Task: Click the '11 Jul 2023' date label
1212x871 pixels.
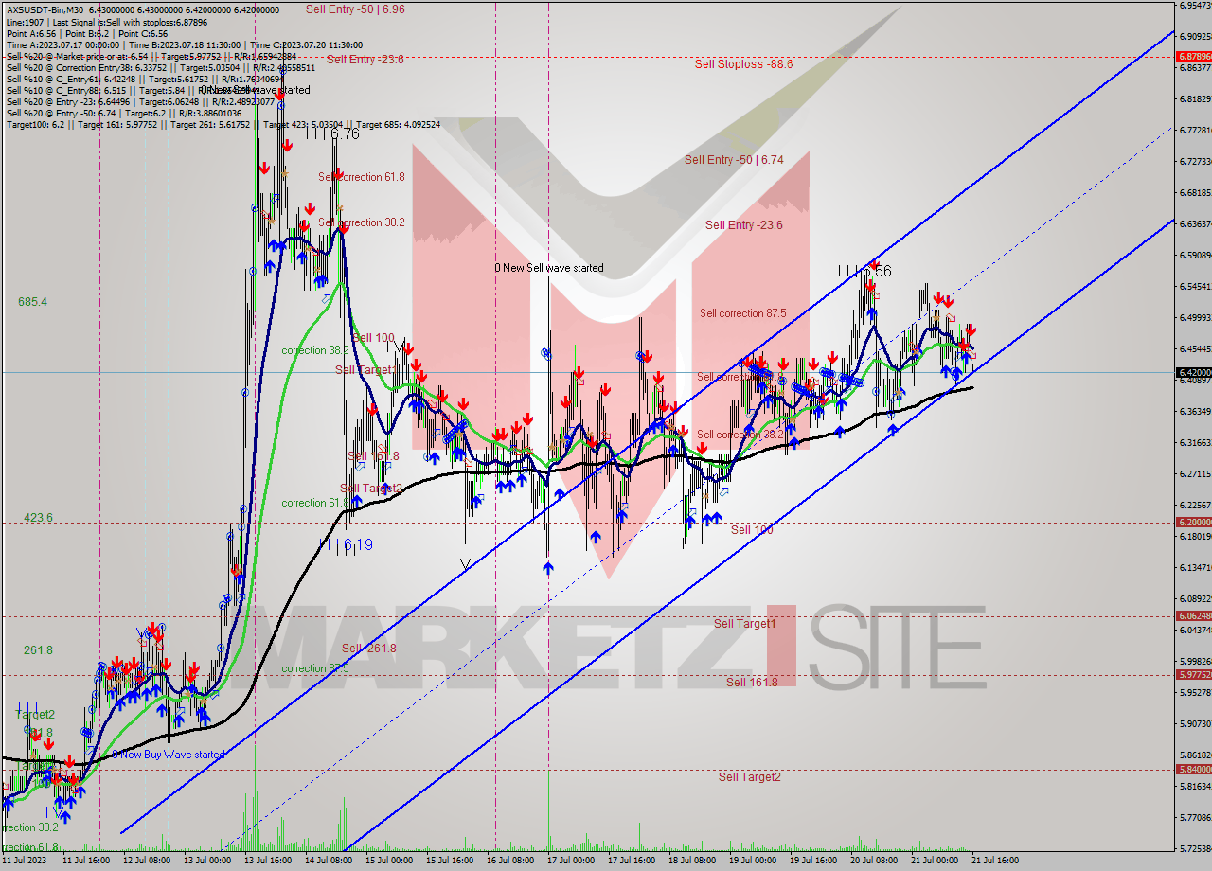Action: click(26, 861)
